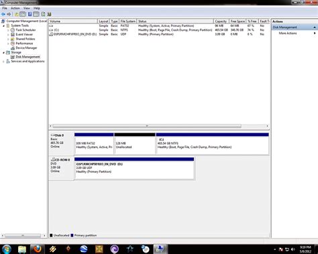Click the Back arrow in the toolbar
The width and height of the screenshot is (318, 254).
click(x=3, y=14)
